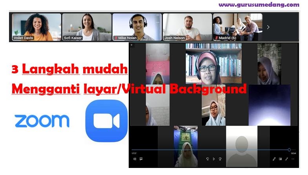Click the tile with green and blue backdrop
The width and height of the screenshot is (308, 175).
(186, 146)
